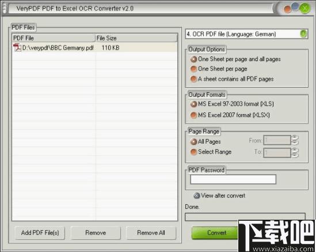Click the Add PDF File(s) button

pyautogui.click(x=40, y=233)
